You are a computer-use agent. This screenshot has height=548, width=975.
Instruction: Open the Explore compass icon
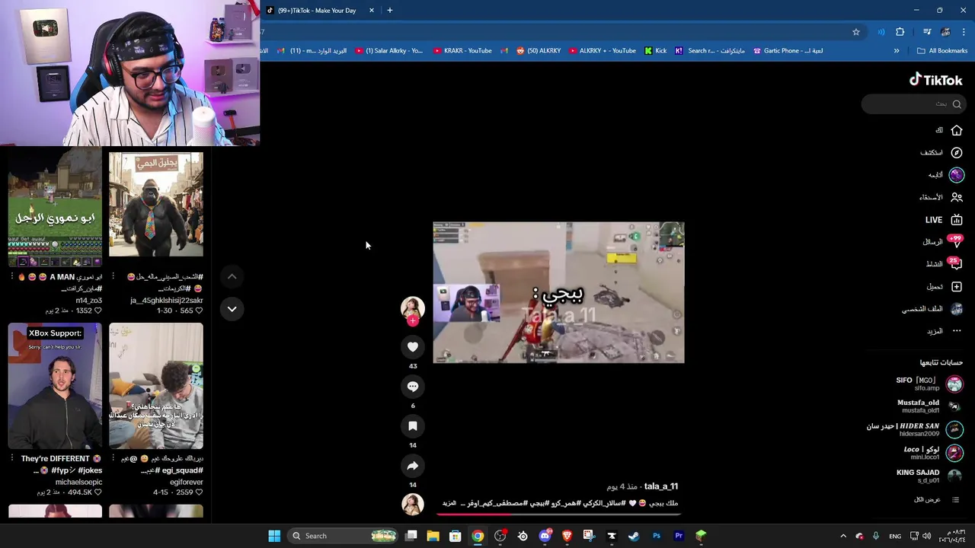click(x=957, y=152)
